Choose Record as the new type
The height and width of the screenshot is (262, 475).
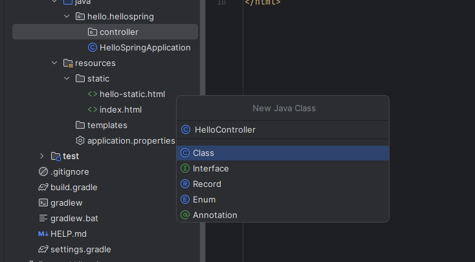206,184
